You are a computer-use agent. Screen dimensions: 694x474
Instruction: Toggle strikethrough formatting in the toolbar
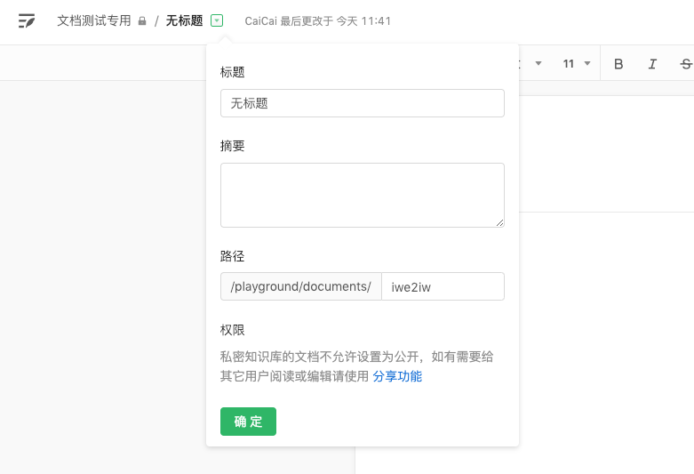coord(685,64)
